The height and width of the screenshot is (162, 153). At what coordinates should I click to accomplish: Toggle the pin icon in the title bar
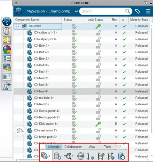[x=151, y=3]
